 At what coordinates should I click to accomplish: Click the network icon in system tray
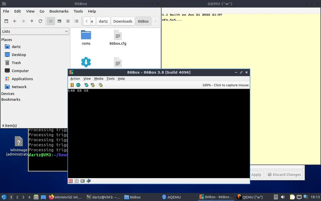coord(299,197)
